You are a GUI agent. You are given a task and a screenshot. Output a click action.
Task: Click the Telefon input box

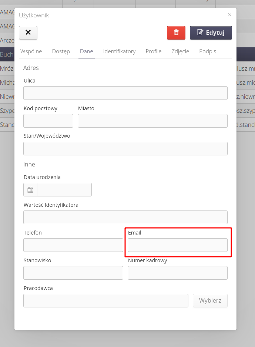tap(73, 245)
